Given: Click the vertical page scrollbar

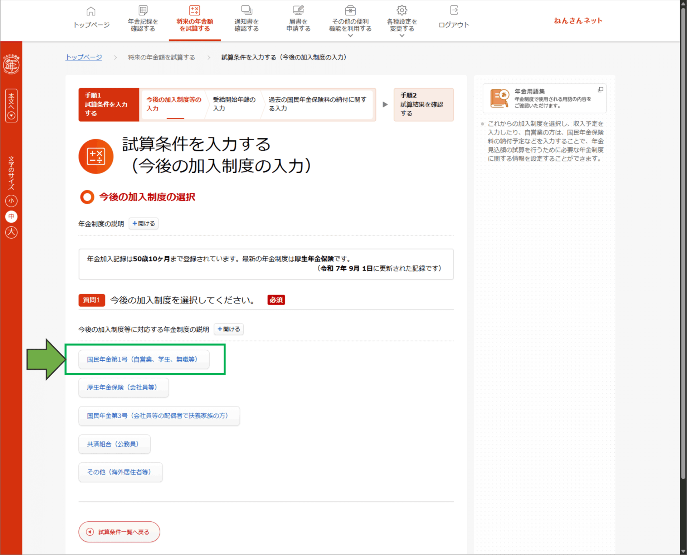Looking at the screenshot, I should click(683, 250).
